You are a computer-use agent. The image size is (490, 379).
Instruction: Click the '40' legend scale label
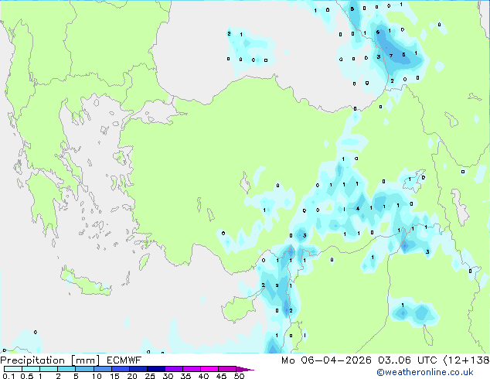tap(203, 376)
